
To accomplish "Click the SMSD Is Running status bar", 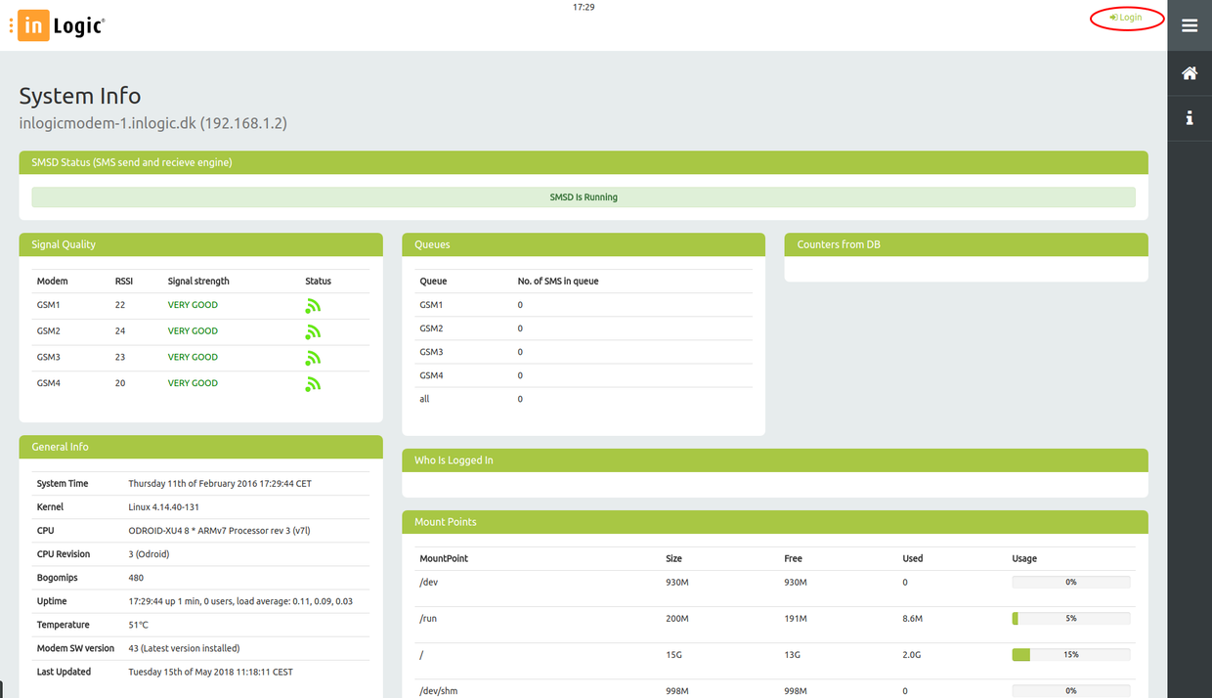I will [584, 197].
